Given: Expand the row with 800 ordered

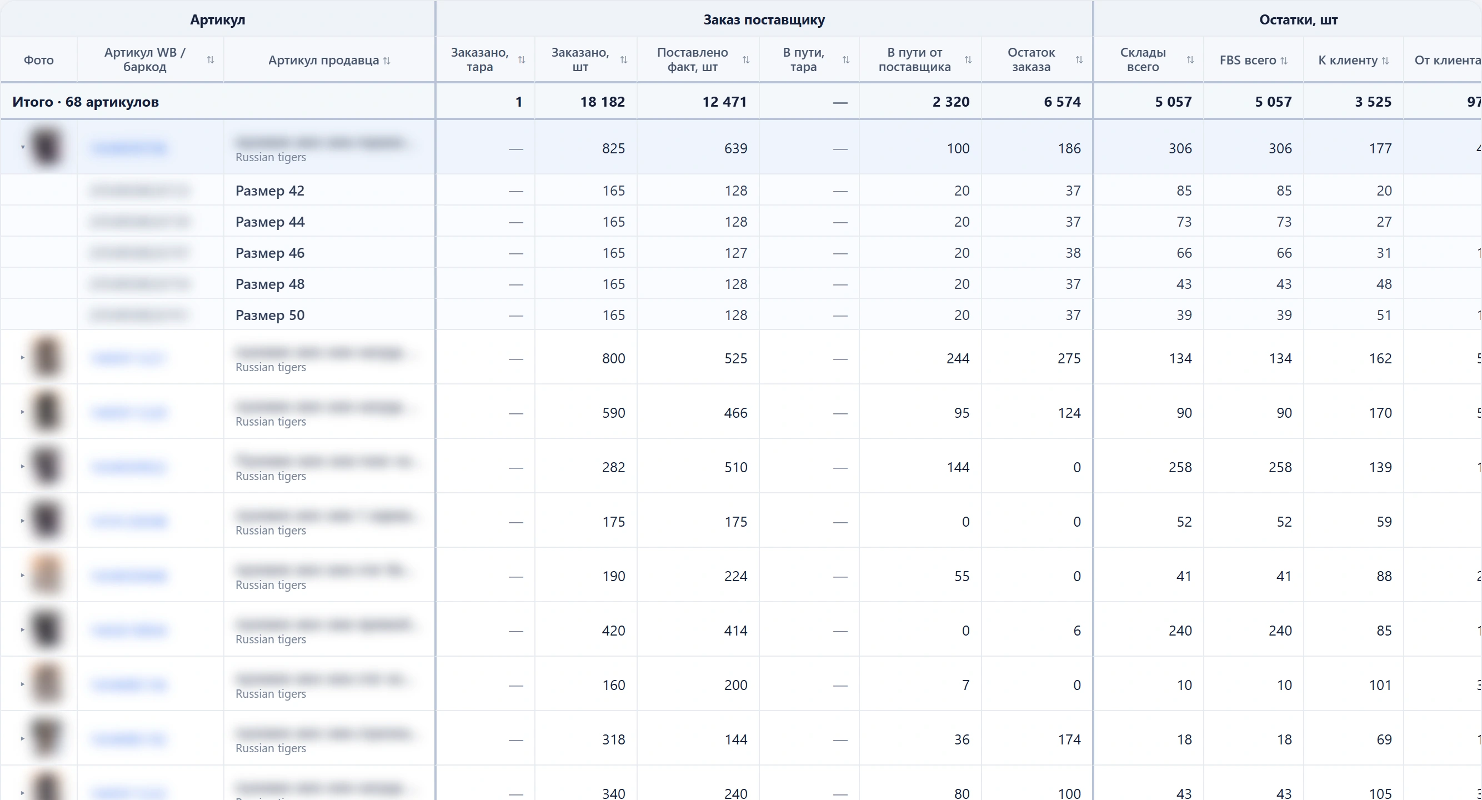Looking at the screenshot, I should pyautogui.click(x=22, y=357).
